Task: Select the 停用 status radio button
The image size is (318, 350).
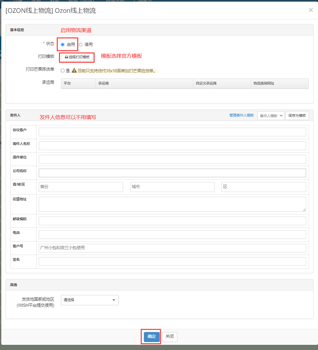Action: (x=80, y=45)
